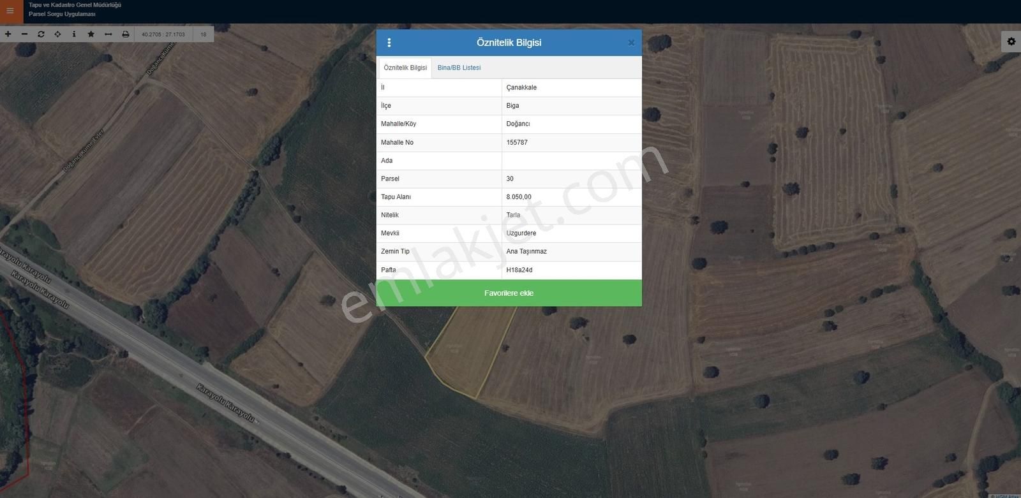Viewport: 1021px width, 498px height.
Task: Zoom in with the plus icon
Action: [8, 34]
